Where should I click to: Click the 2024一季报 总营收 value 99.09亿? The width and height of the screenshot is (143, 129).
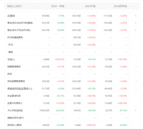(x=46, y=16)
